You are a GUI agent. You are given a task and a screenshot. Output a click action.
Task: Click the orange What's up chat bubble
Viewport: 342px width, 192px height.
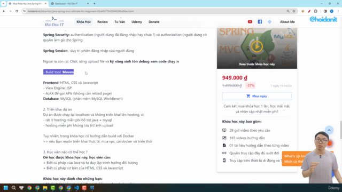[293, 159]
